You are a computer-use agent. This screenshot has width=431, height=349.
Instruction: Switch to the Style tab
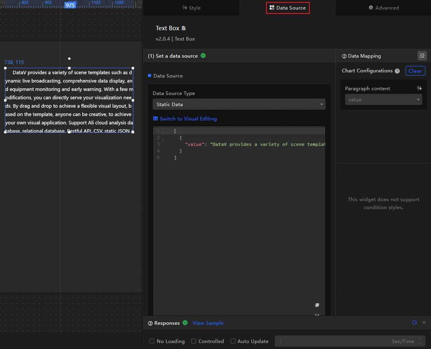tap(191, 8)
